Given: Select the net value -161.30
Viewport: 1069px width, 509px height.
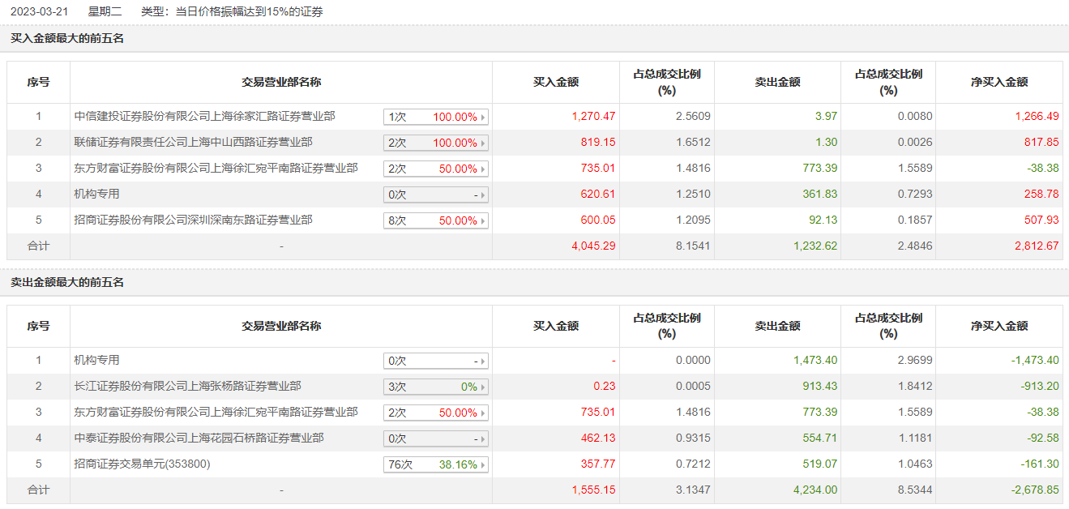Looking at the screenshot, I should (1040, 464).
